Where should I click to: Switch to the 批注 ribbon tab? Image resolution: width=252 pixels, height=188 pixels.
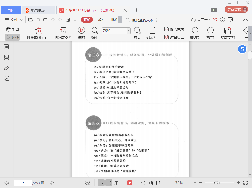coord(114,20)
